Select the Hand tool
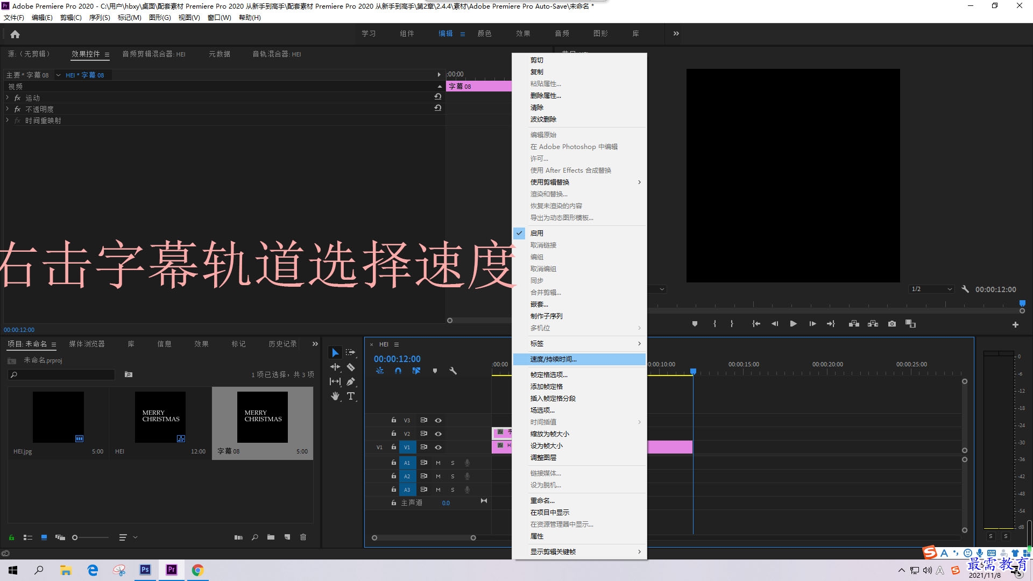Screen dimensions: 1033x581 (335, 396)
